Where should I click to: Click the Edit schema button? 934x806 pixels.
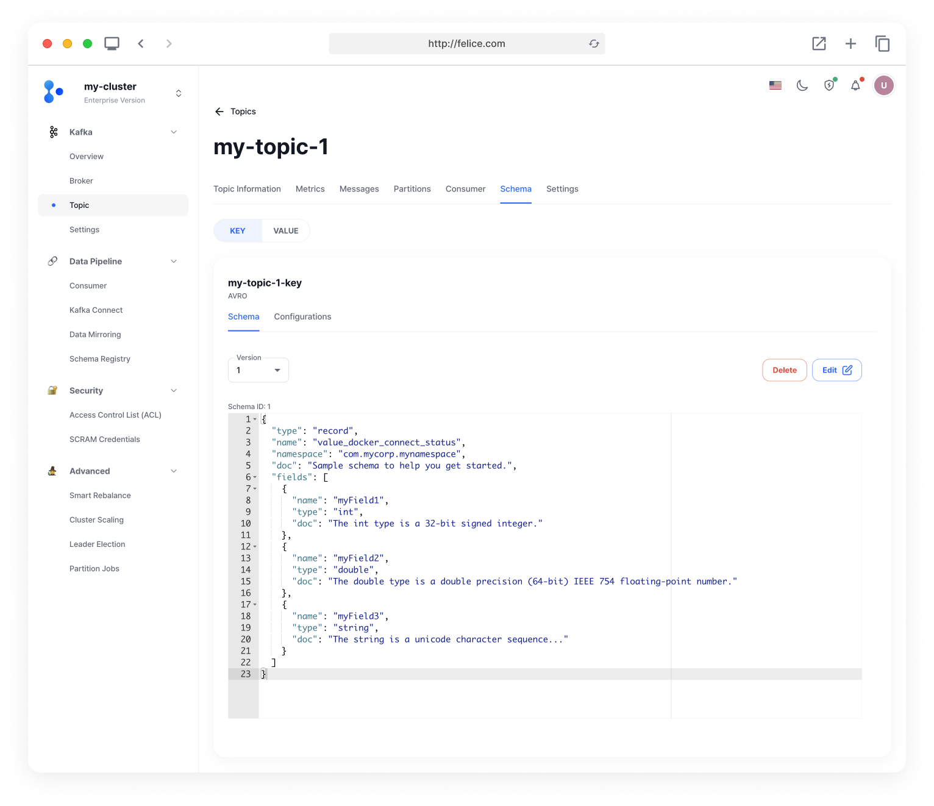click(x=837, y=370)
